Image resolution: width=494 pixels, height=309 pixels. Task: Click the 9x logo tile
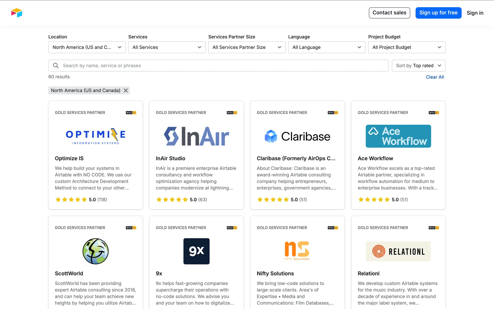point(196,251)
